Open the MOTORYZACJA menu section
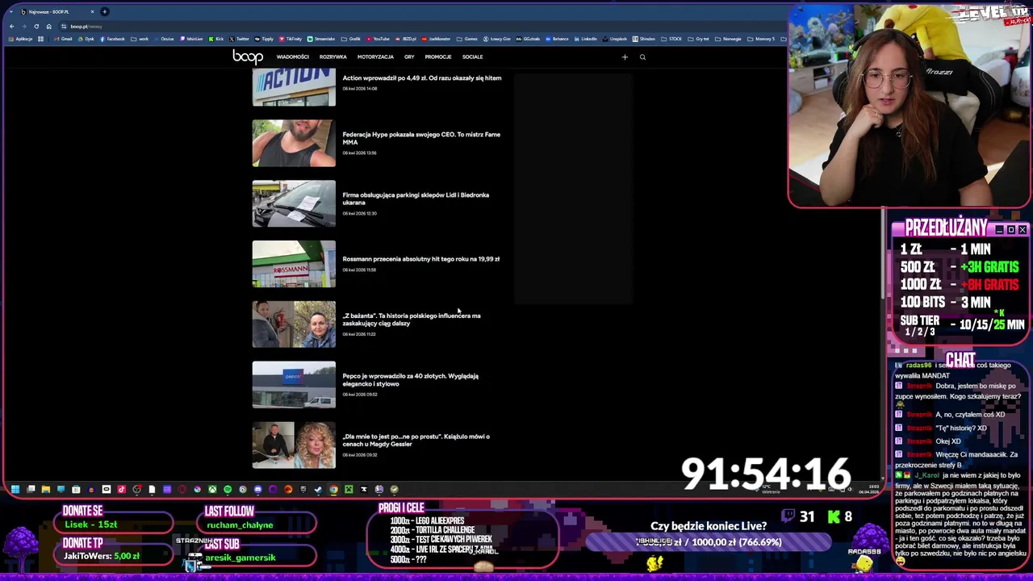1033x581 pixels. pos(375,57)
